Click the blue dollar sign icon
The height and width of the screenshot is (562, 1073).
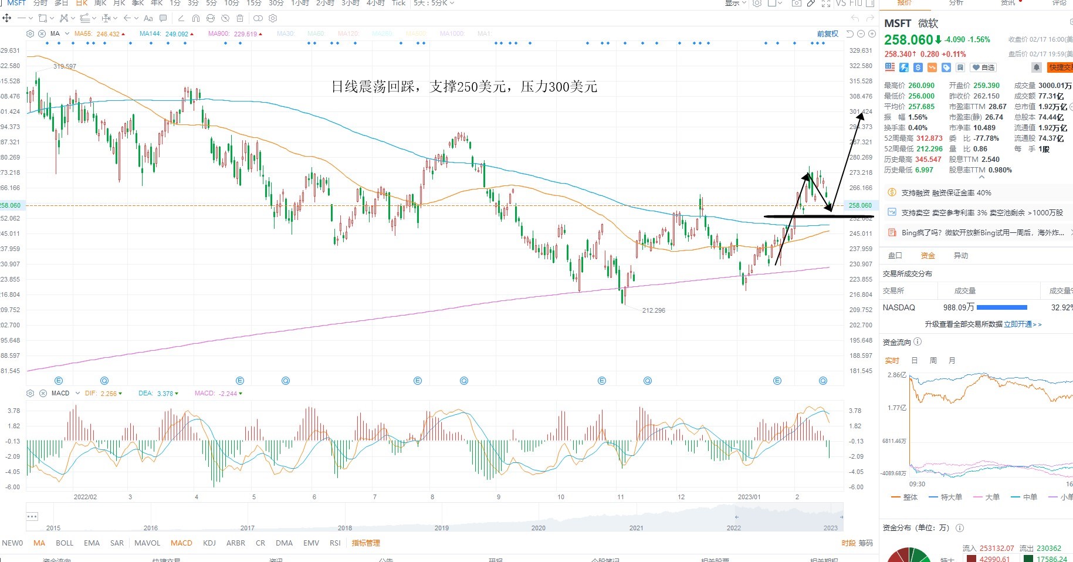(x=918, y=67)
